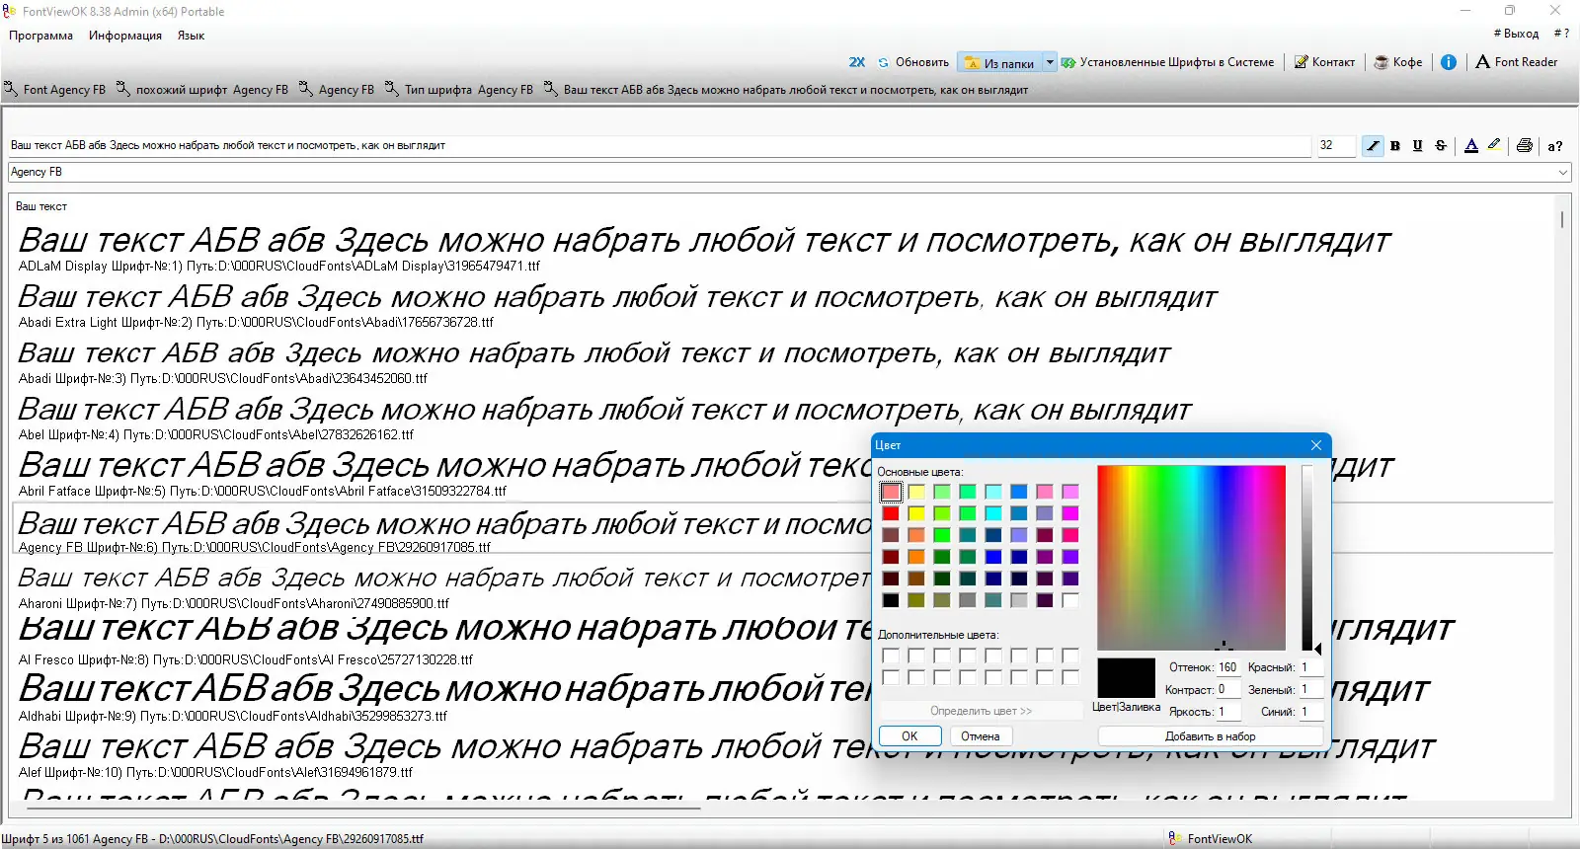The image size is (1580, 849).
Task: Select the white basic color swatch
Action: tap(1070, 600)
